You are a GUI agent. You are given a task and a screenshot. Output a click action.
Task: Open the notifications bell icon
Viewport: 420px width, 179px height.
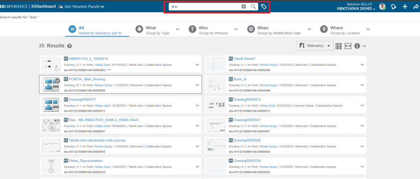pyautogui.click(x=393, y=6)
